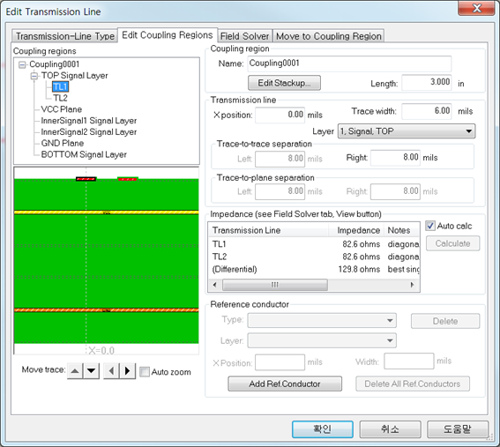Select TL2 in the coupling regions tree
The width and height of the screenshot is (500, 447).
(x=60, y=98)
